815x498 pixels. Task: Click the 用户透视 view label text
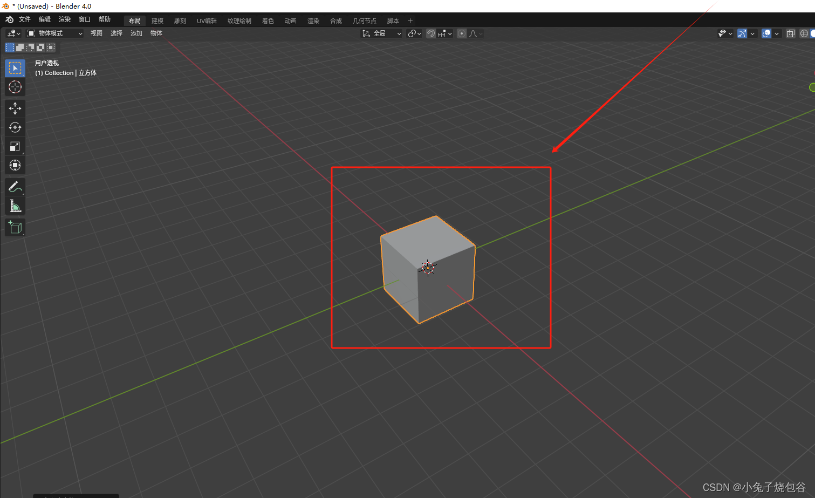pyautogui.click(x=47, y=63)
